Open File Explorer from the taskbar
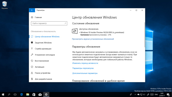Screen dimensions: 172x97 (x=28, y=94)
